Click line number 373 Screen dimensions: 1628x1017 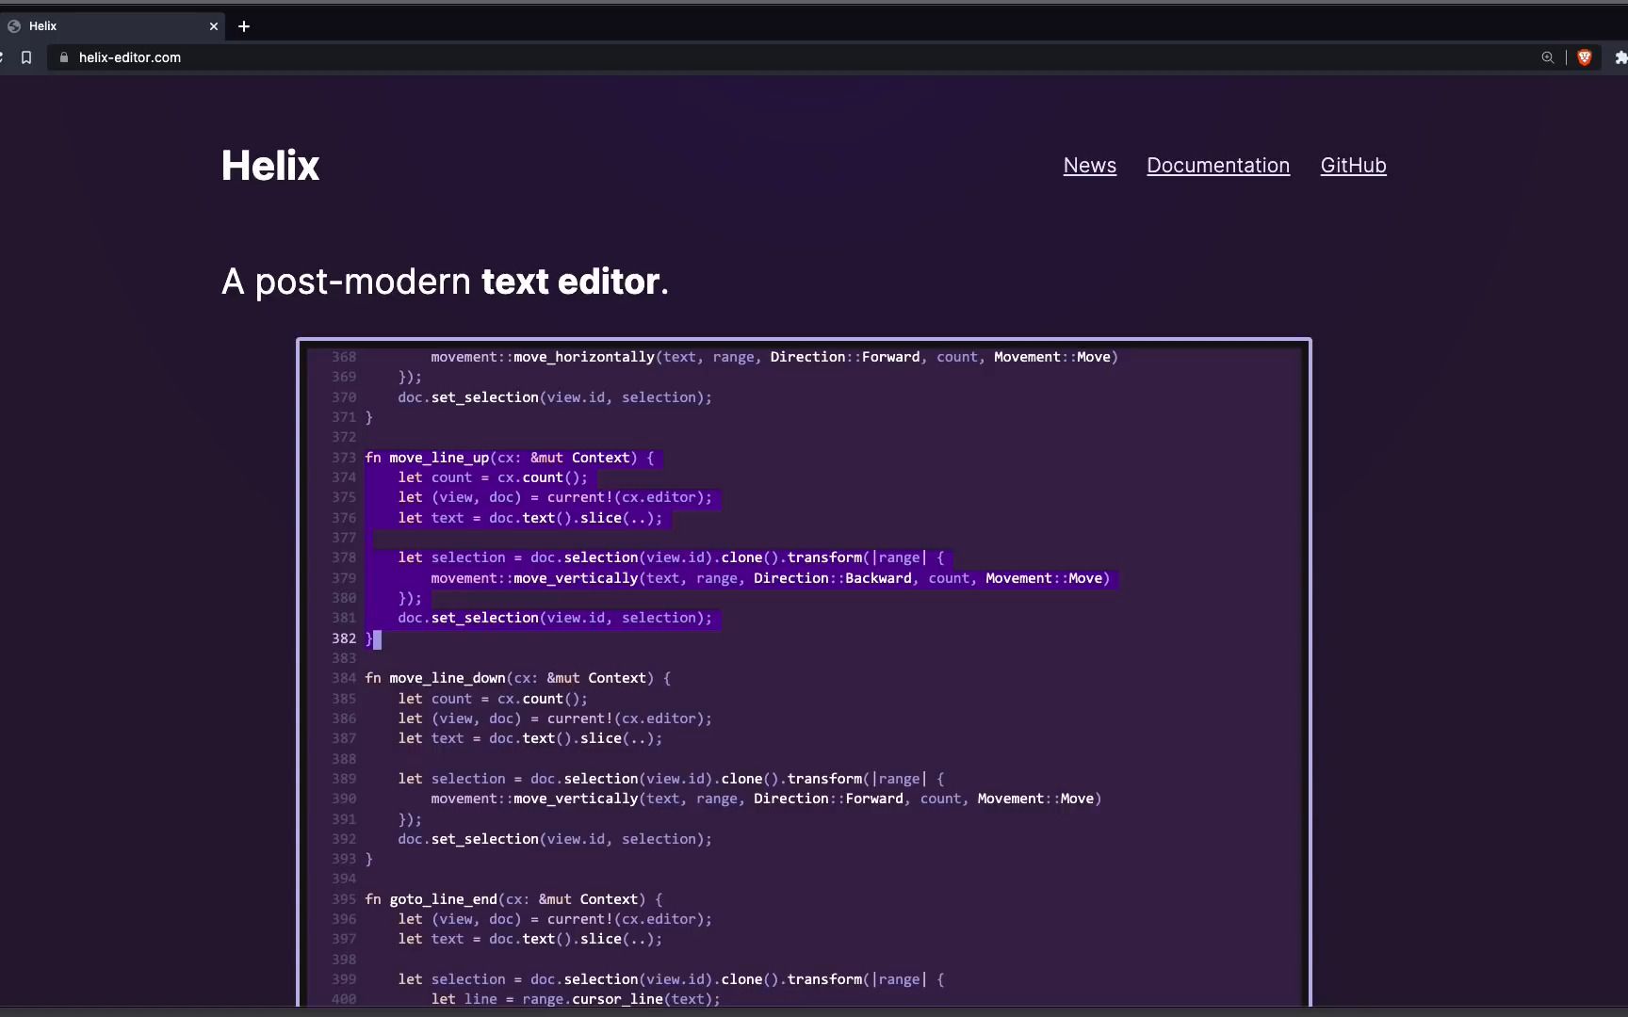tap(344, 458)
